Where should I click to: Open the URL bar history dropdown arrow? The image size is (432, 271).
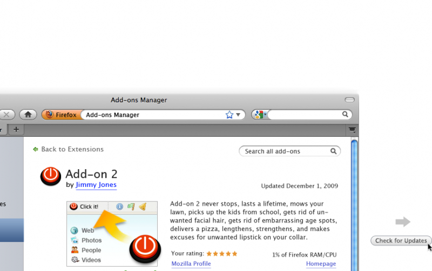pos(238,115)
